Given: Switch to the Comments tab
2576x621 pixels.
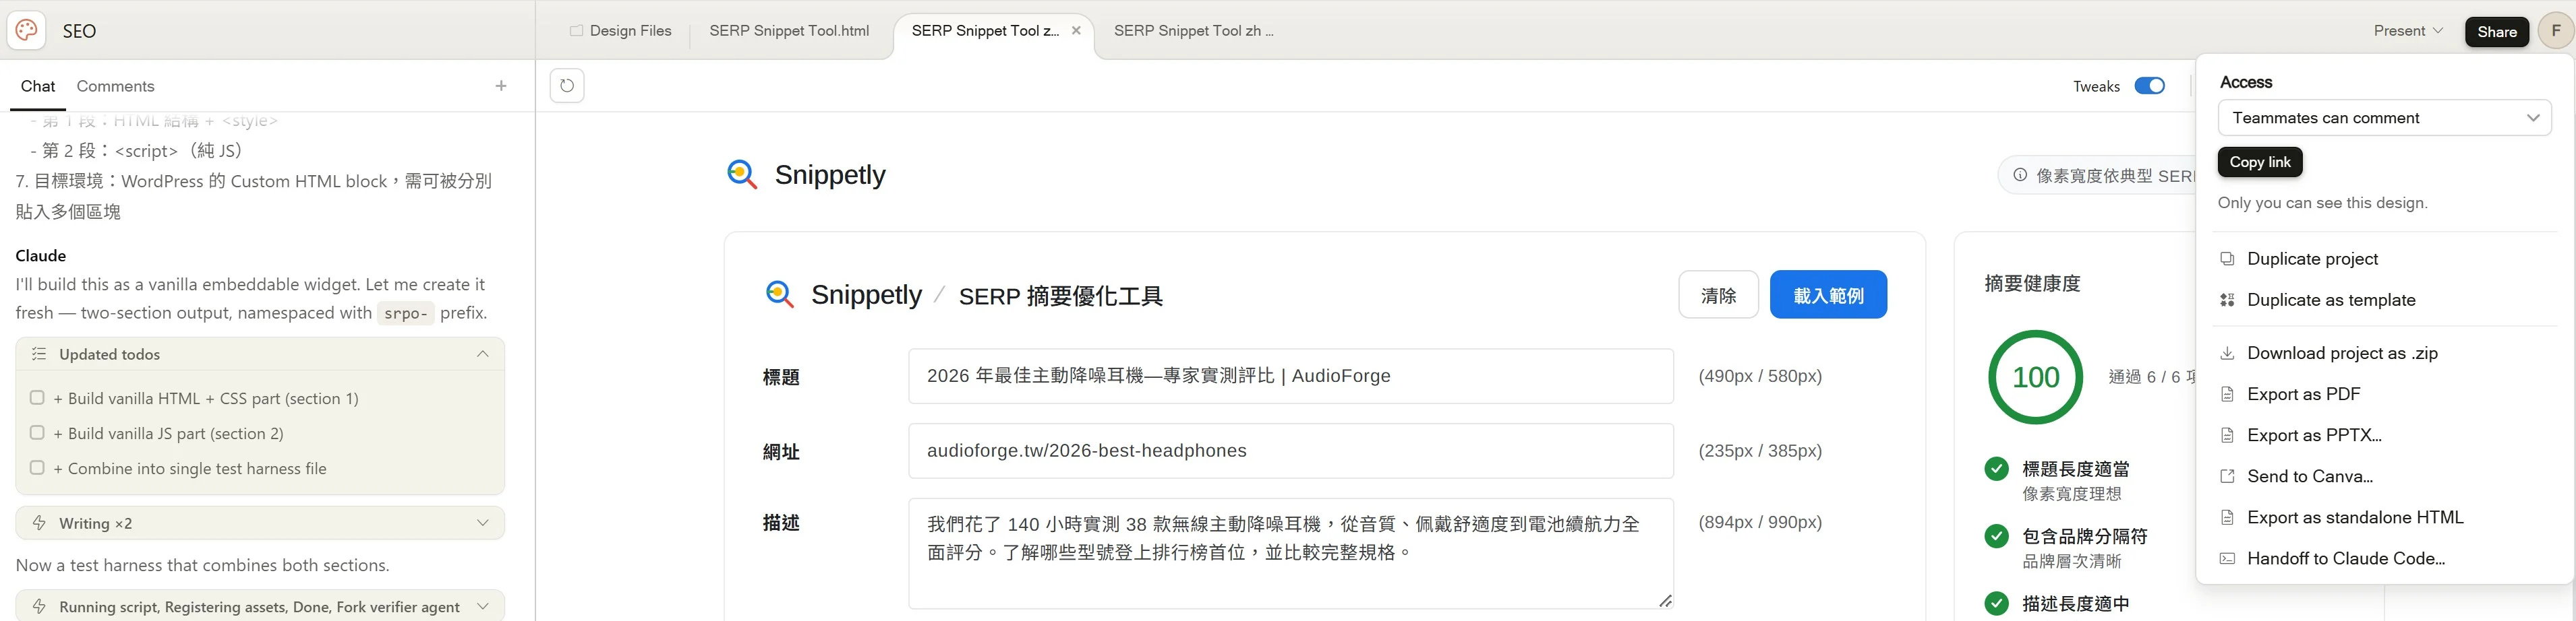Looking at the screenshot, I should click(x=115, y=86).
